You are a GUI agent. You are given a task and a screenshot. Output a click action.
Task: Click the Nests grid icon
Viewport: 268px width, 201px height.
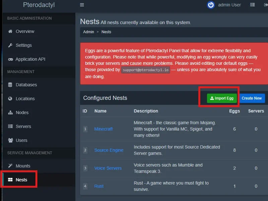[10, 180]
